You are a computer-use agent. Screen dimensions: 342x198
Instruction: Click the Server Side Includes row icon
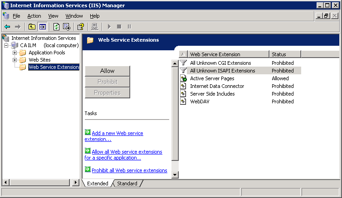pyautogui.click(x=183, y=94)
